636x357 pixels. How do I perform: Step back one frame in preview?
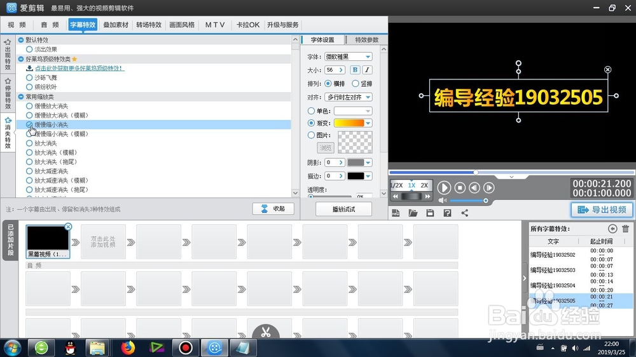pos(474,187)
